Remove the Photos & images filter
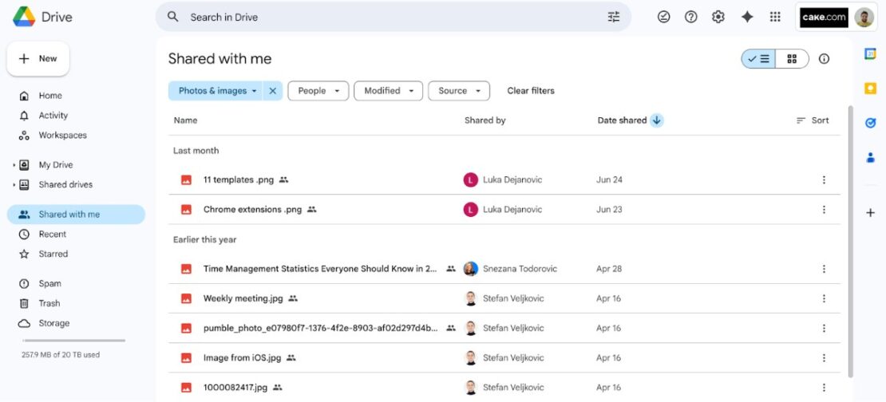The image size is (886, 402). 272,91
